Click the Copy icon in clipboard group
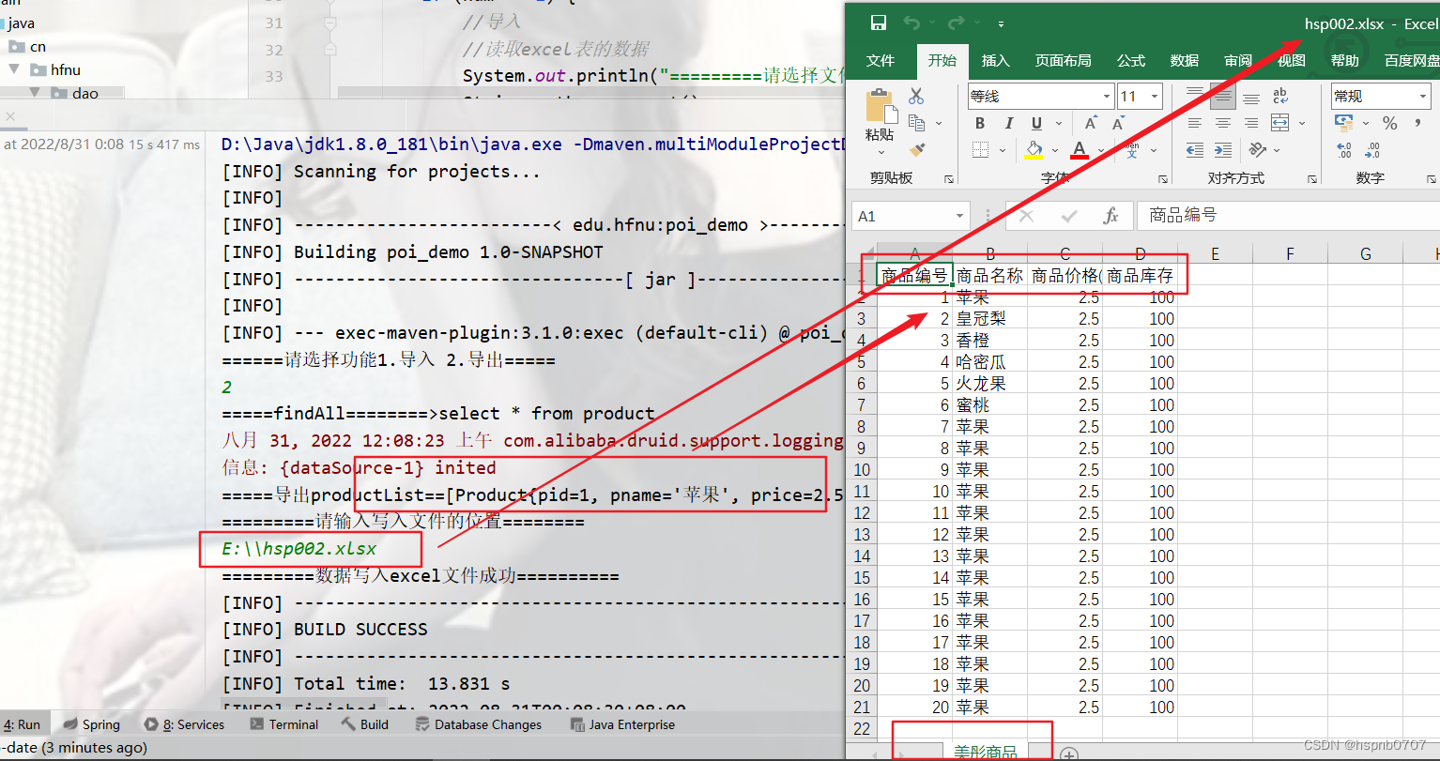 pyautogui.click(x=916, y=123)
